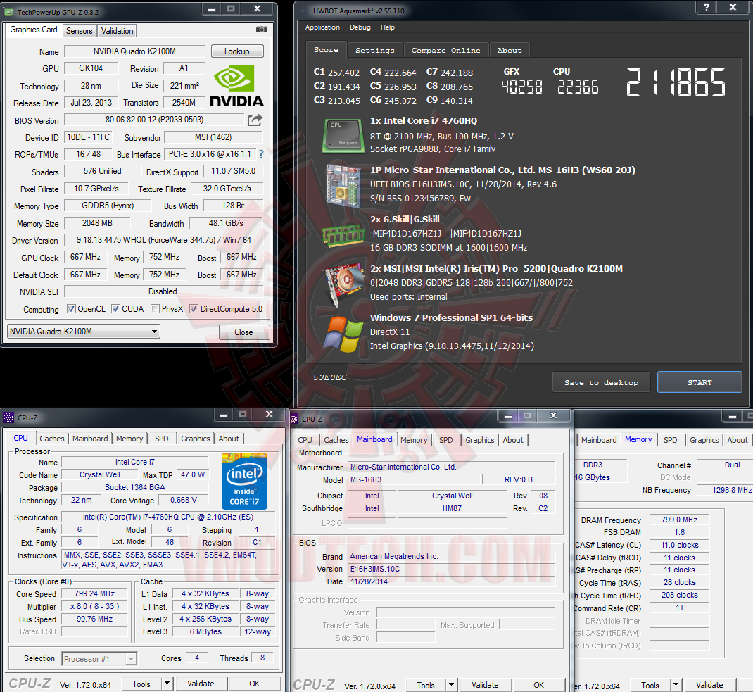Image resolution: width=753 pixels, height=692 pixels.
Task: Click Validate in right CPU-Z window
Action: pyautogui.click(x=710, y=685)
